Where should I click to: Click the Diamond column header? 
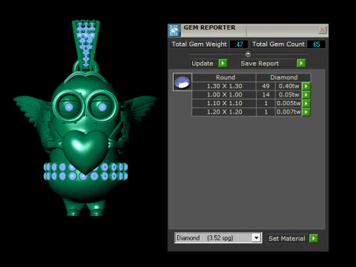283,77
